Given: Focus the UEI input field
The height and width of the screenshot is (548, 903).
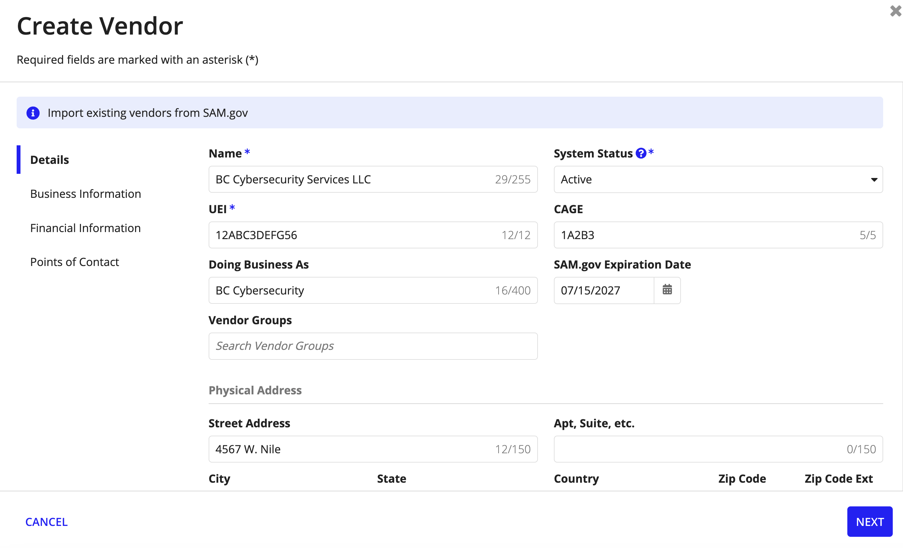Looking at the screenshot, I should [373, 235].
